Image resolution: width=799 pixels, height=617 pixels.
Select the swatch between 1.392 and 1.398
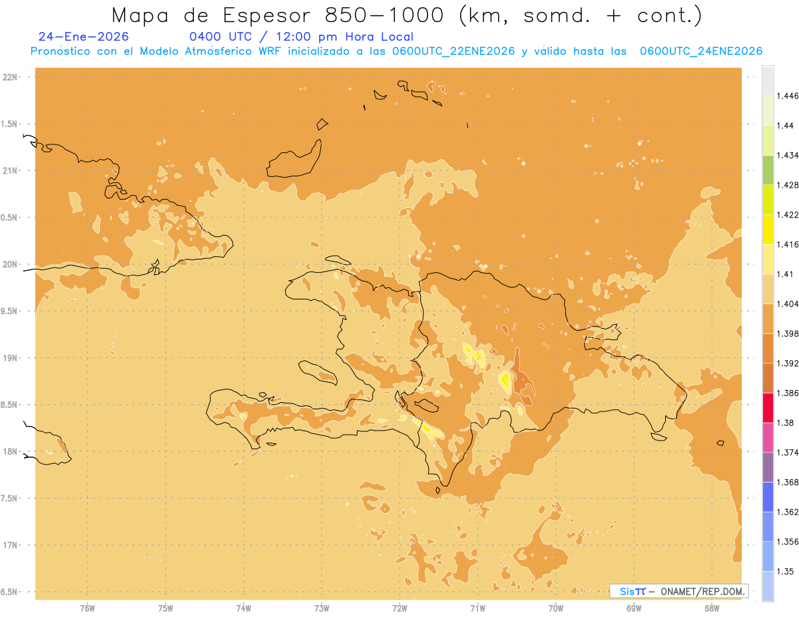[x=768, y=348]
